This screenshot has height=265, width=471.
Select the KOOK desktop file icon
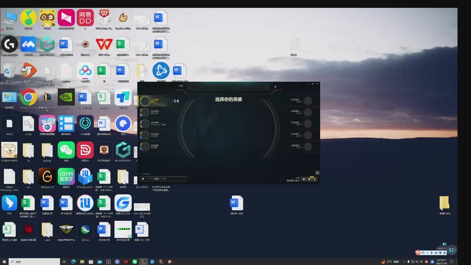pyautogui.click(x=9, y=124)
